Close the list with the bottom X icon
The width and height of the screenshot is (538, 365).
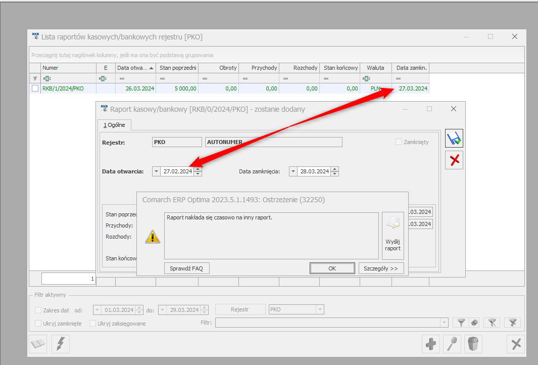(x=516, y=344)
